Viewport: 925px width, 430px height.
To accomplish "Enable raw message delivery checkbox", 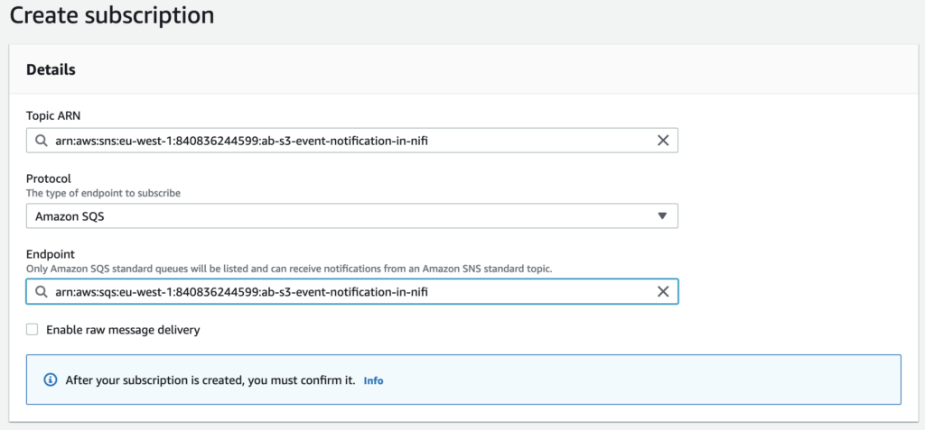I will pyautogui.click(x=33, y=330).
